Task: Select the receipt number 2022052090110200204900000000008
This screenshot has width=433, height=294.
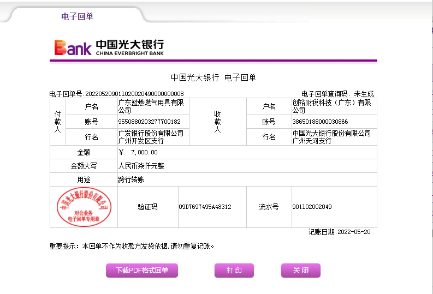Action: 134,94
